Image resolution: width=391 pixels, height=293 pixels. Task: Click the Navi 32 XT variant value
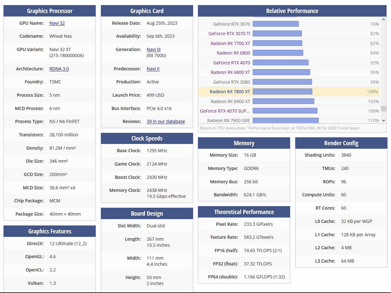coord(60,49)
